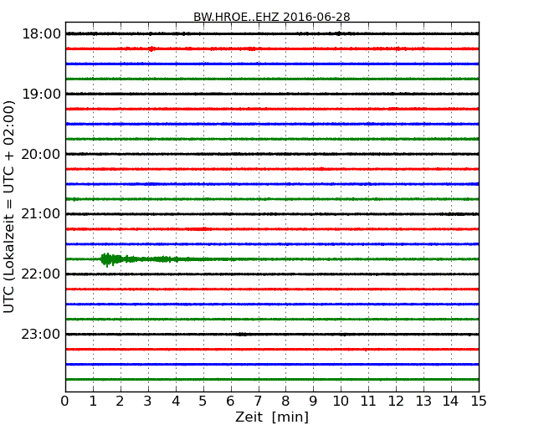Click x-axis tick label 9
The width and height of the screenshot is (544, 435).
coord(313,402)
